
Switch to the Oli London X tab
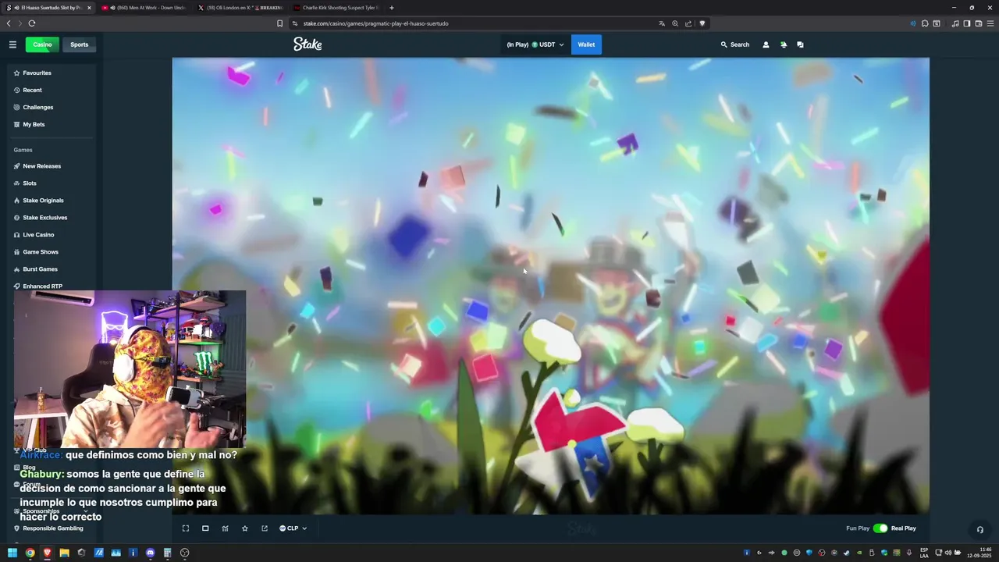click(x=240, y=8)
